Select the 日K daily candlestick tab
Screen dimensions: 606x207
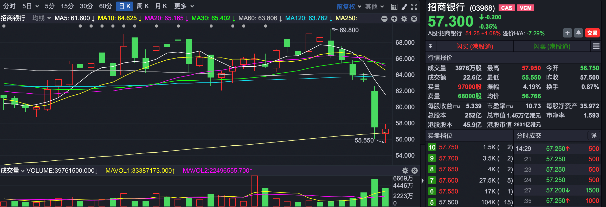(x=125, y=6)
